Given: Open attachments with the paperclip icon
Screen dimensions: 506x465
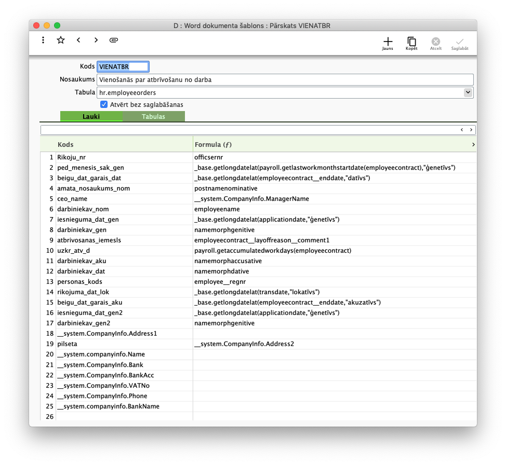Looking at the screenshot, I should coord(114,40).
